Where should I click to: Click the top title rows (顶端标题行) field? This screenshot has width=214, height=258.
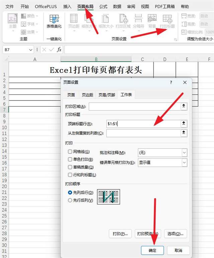(143, 124)
